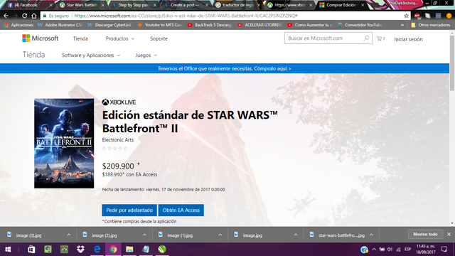
Task: Click the star rating row
Action: point(115,149)
